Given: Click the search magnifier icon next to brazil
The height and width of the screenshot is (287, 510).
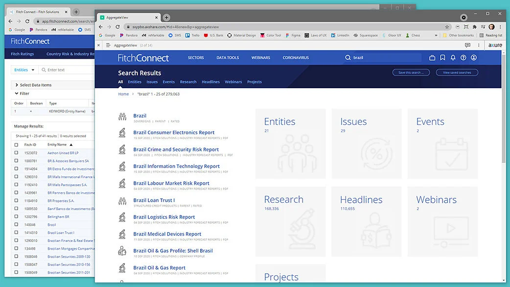Looking at the screenshot, I should coord(348,58).
